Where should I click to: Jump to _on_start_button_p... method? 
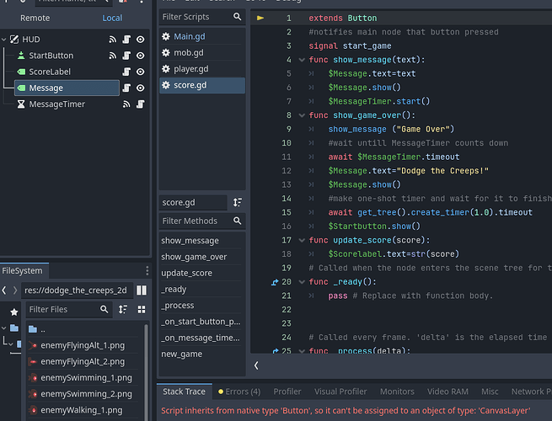[x=202, y=322]
